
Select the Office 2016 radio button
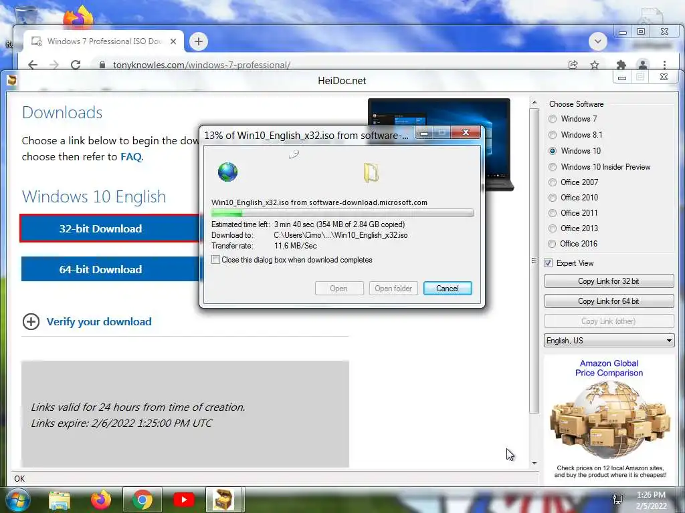552,244
